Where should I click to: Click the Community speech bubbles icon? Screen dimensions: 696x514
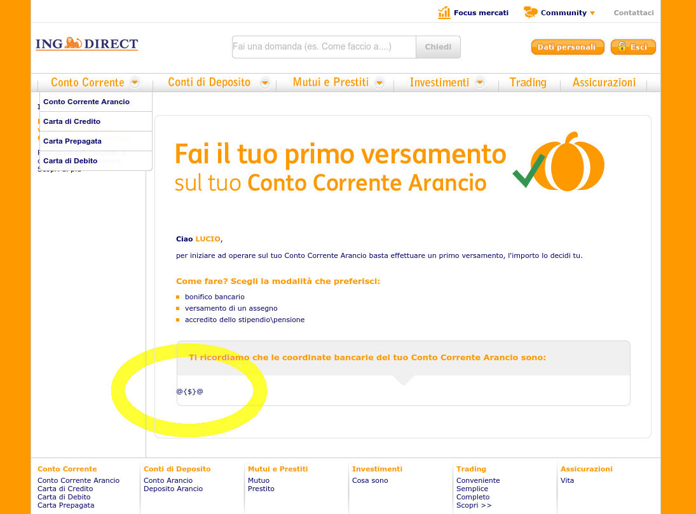531,13
